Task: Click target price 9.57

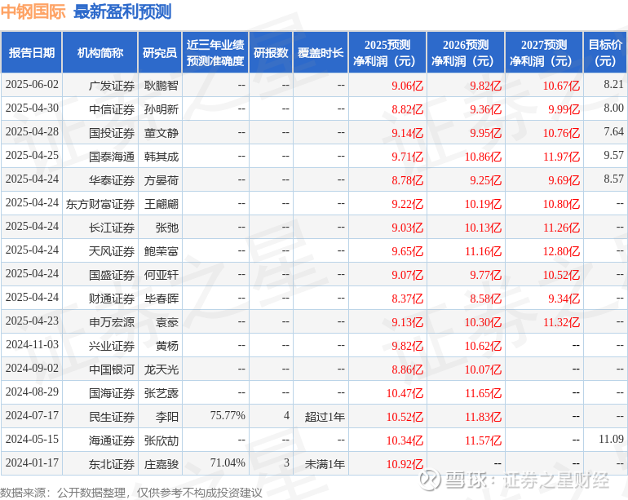Action: point(613,156)
